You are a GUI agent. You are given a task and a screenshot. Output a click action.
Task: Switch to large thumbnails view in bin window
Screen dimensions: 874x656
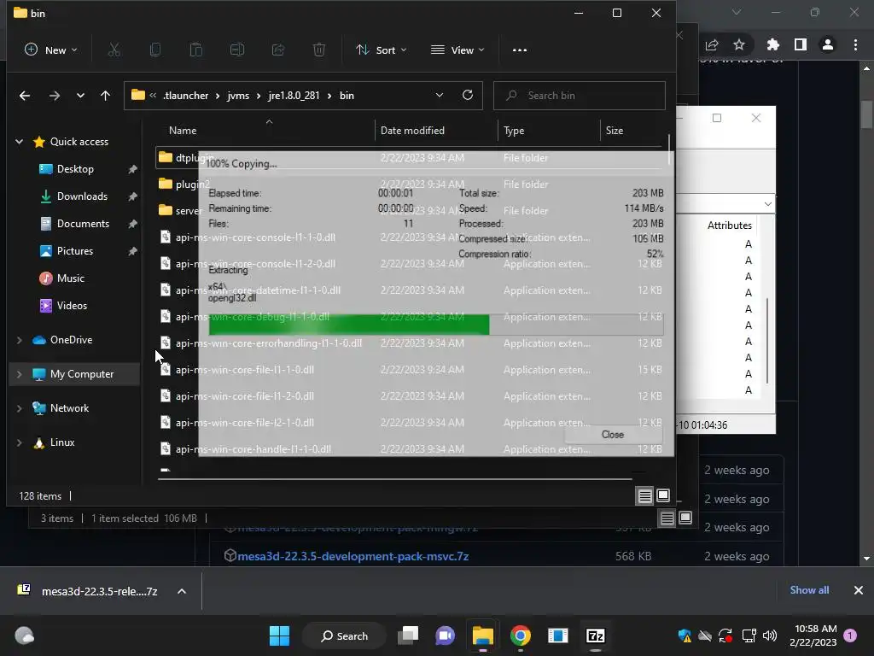point(663,496)
